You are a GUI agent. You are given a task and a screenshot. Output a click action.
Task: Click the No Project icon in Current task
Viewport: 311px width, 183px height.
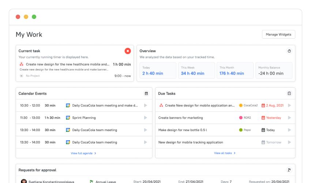tap(22, 76)
